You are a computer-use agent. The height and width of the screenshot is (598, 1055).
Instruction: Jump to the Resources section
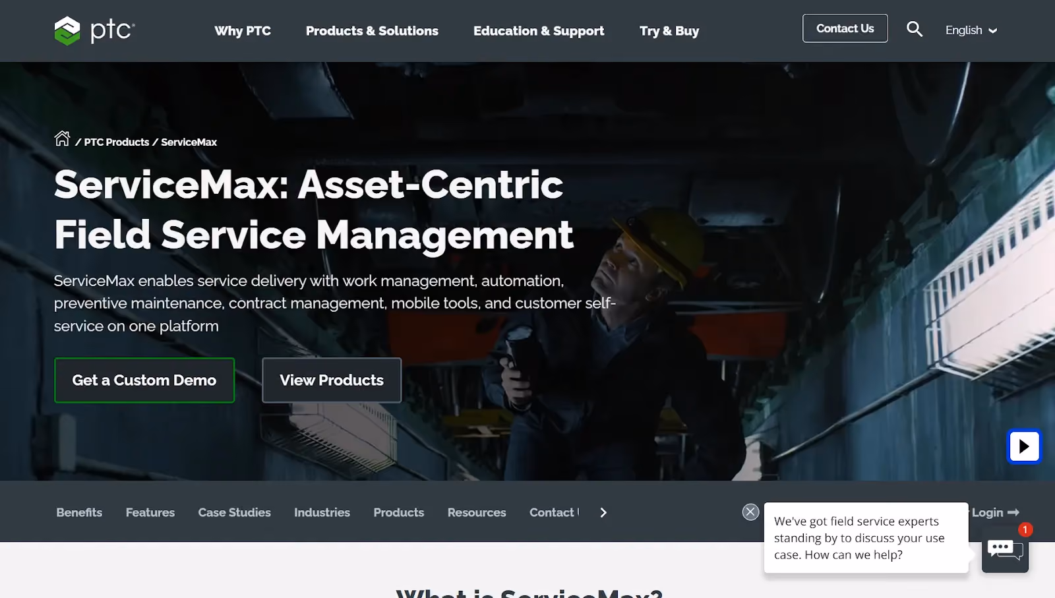(x=477, y=512)
